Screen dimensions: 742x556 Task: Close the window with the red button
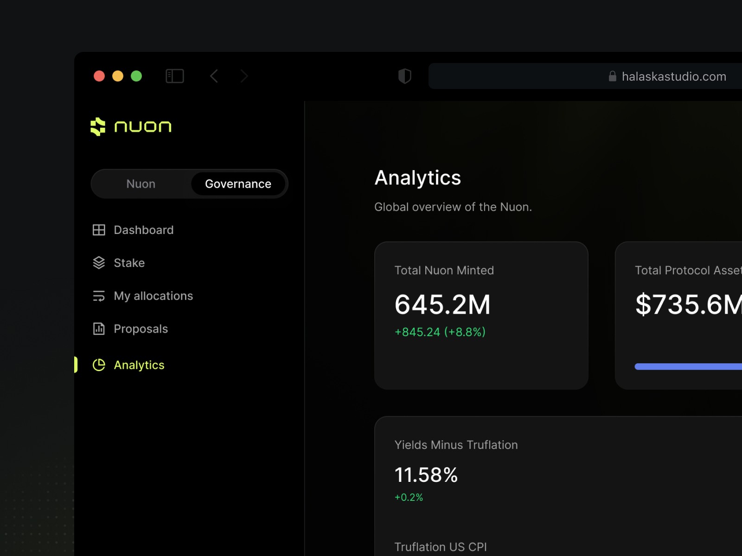point(99,76)
